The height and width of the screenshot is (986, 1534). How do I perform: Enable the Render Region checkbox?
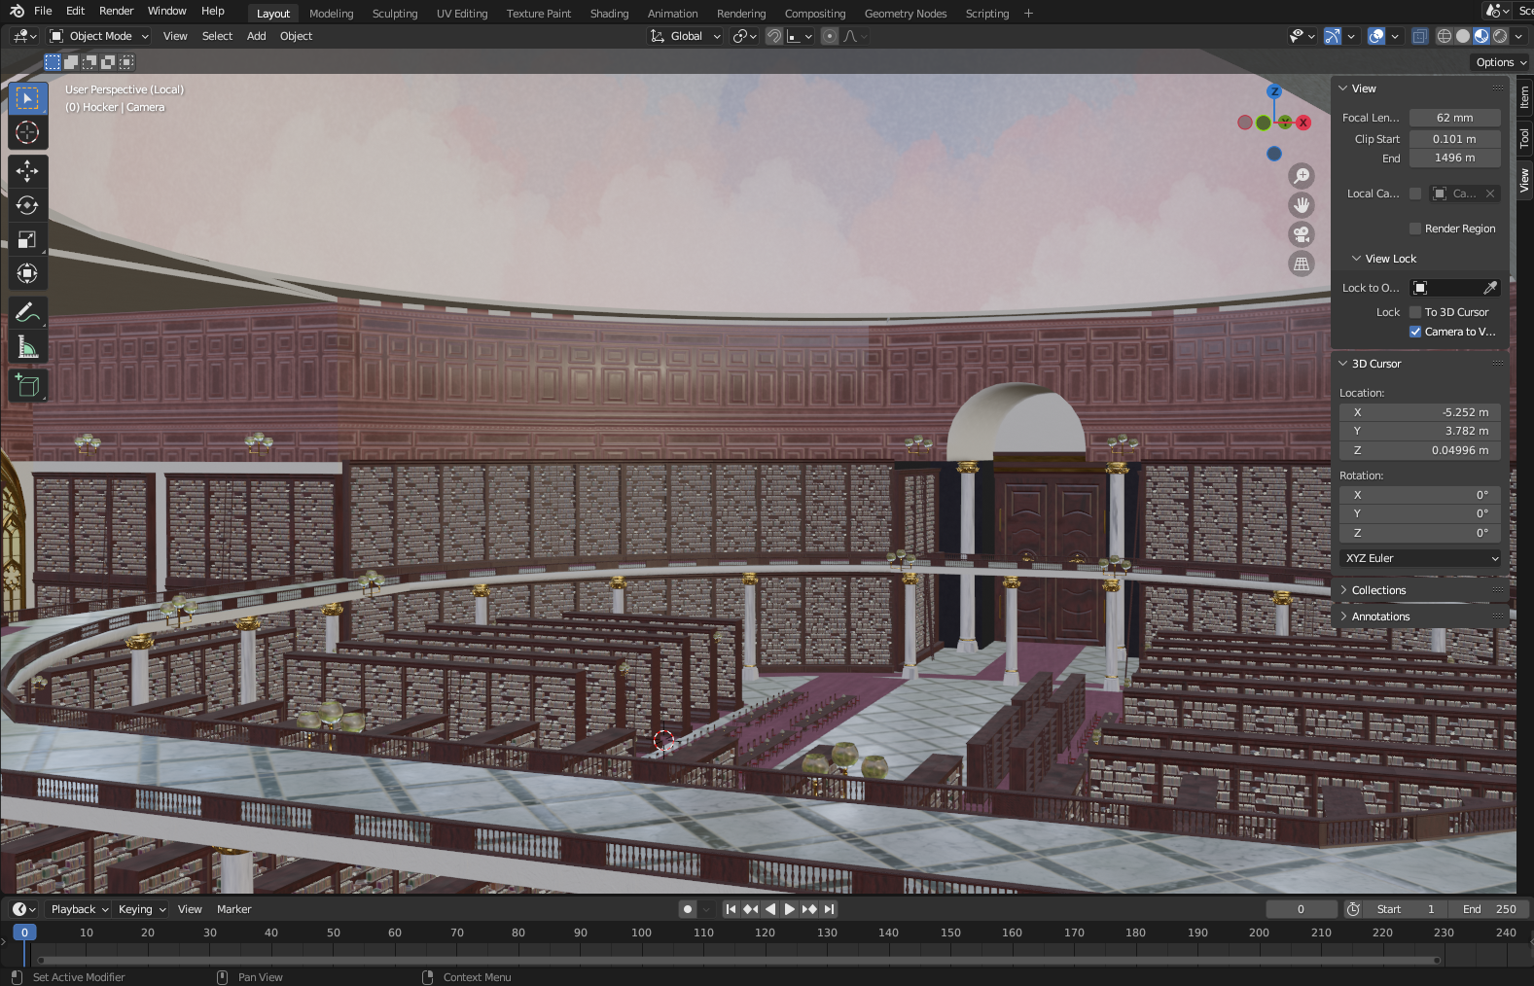[1415, 229]
